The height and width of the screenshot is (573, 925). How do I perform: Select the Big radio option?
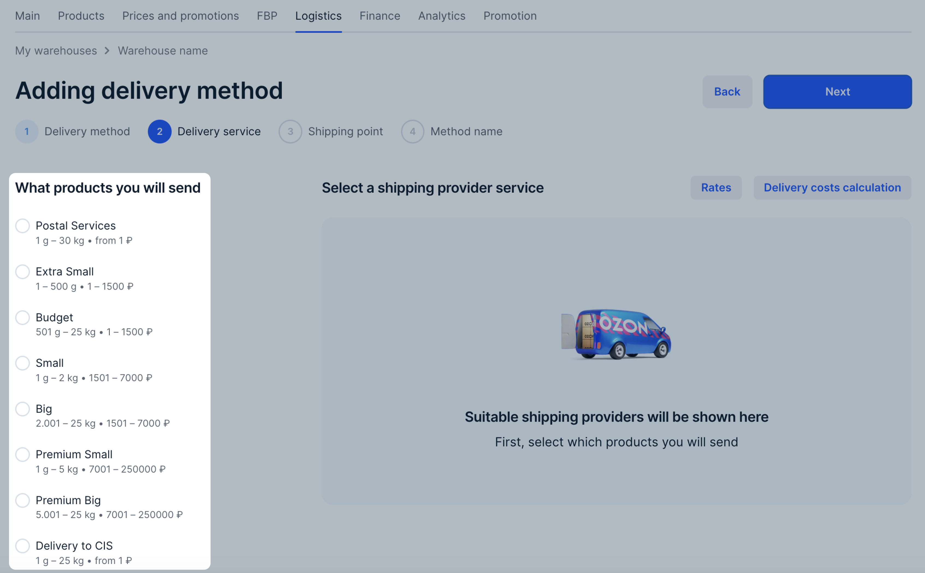pyautogui.click(x=22, y=409)
